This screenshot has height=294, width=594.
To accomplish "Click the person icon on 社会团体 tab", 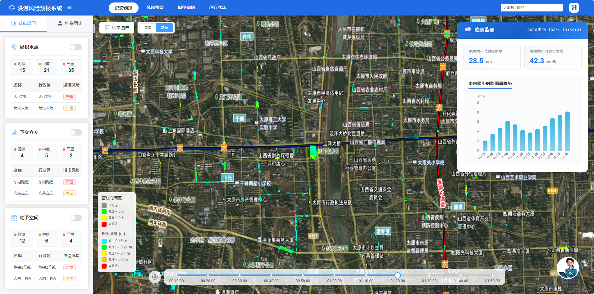I will point(60,23).
